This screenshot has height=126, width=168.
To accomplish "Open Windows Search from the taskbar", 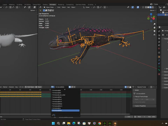I will click(58, 123).
